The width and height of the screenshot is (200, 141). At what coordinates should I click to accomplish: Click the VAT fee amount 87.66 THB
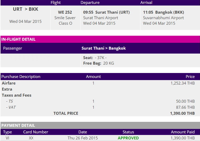click(185, 107)
